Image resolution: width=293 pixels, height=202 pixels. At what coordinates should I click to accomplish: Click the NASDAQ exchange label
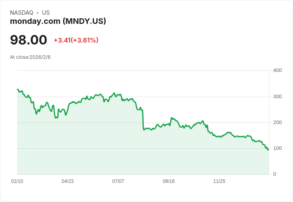[21, 13]
